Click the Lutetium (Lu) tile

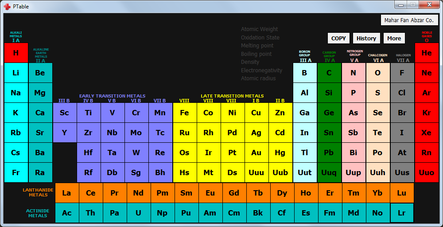(x=402, y=193)
